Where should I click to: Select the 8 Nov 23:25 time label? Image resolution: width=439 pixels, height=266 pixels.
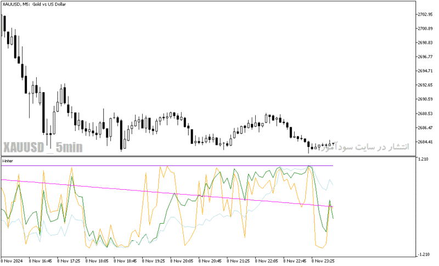coord(323,261)
